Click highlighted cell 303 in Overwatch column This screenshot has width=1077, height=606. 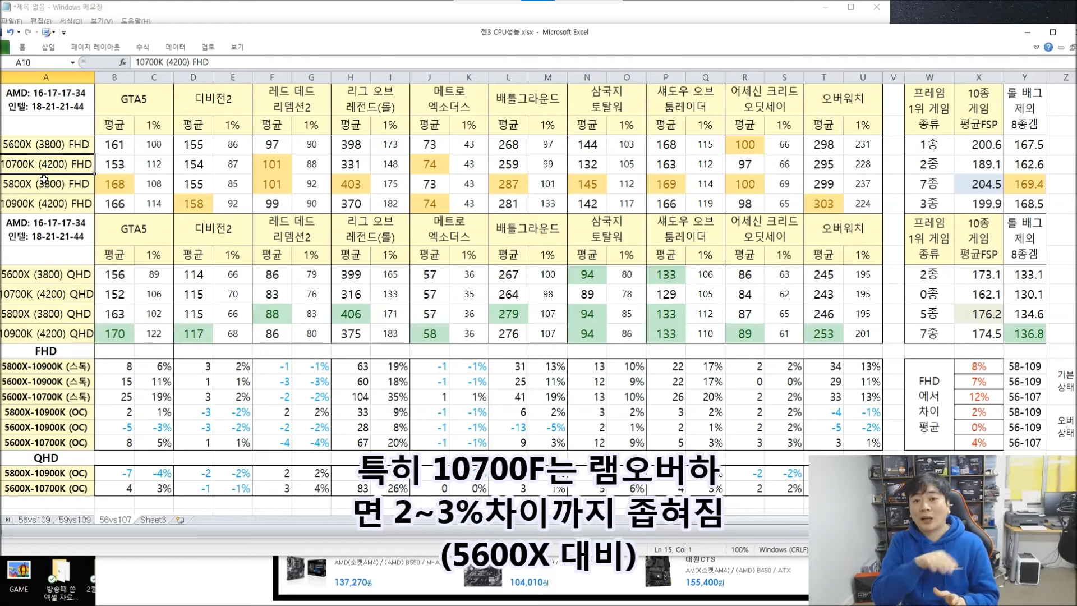tap(823, 204)
